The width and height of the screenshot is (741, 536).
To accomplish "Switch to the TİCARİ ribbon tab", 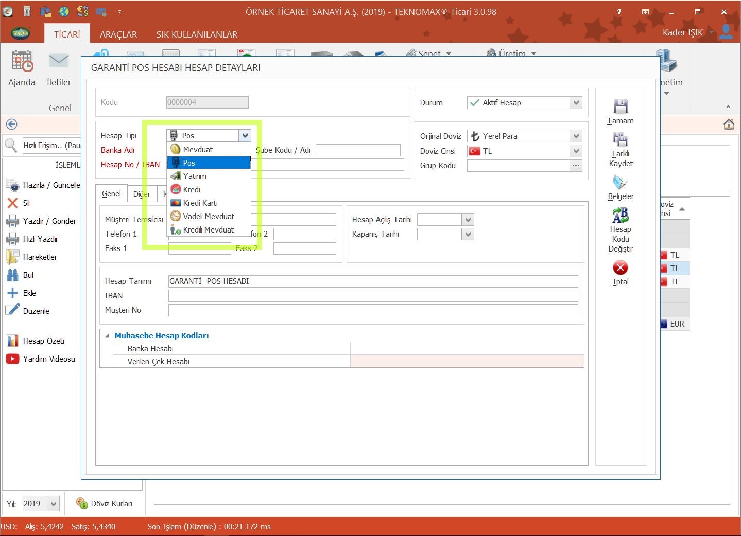I will [67, 34].
